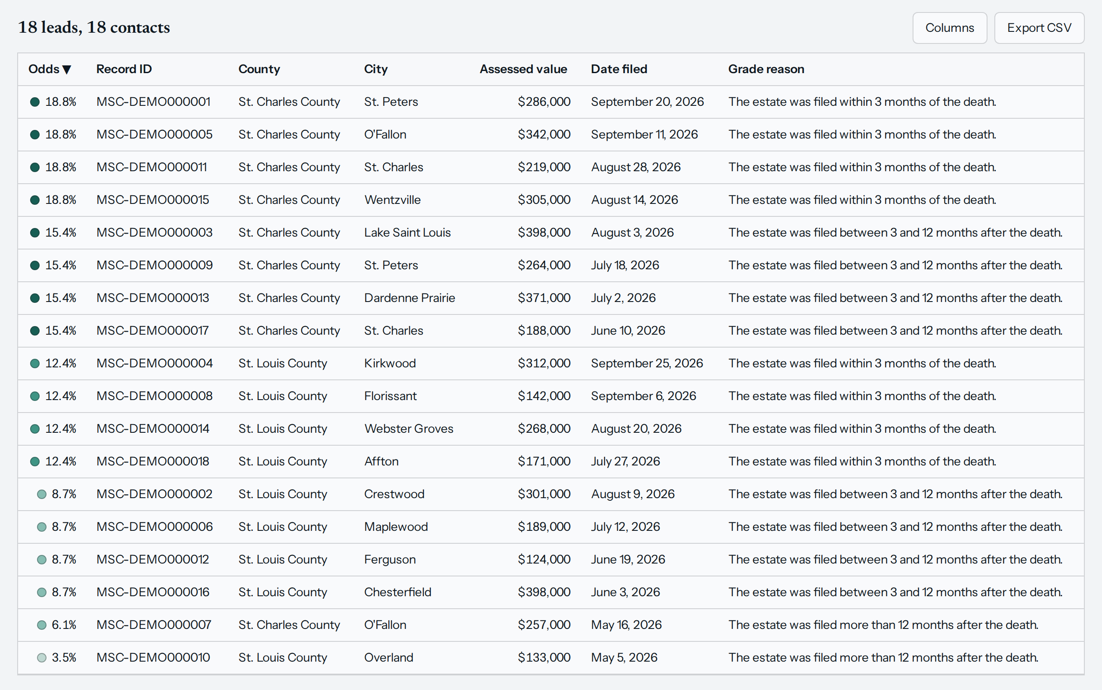Click the odds dot for MSC-DEMO000003
1102x690 pixels.
[35, 233]
